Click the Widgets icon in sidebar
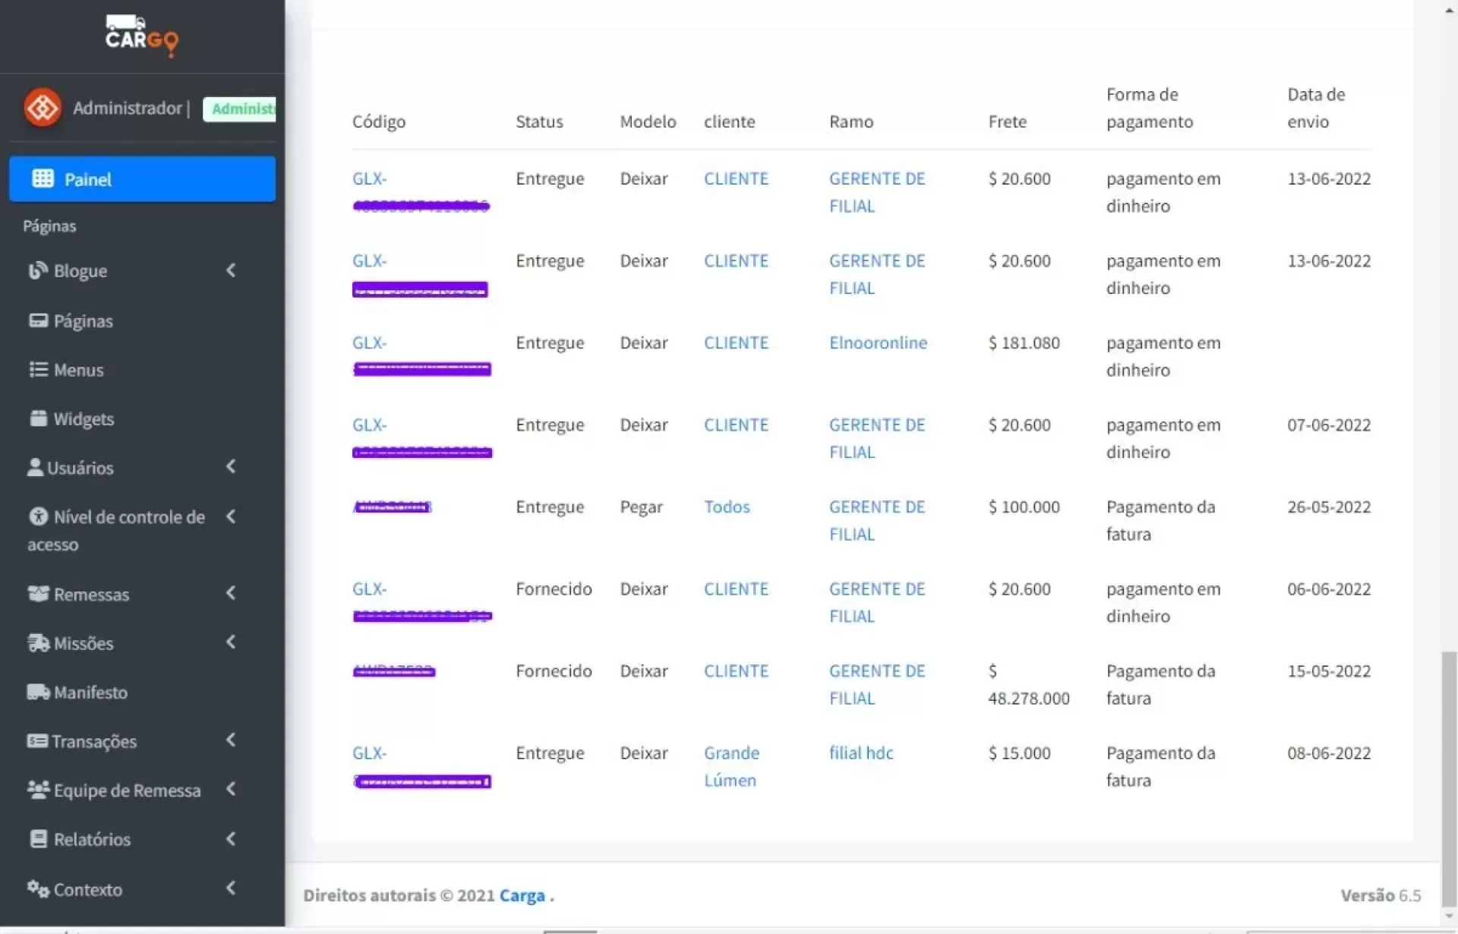 (x=38, y=418)
